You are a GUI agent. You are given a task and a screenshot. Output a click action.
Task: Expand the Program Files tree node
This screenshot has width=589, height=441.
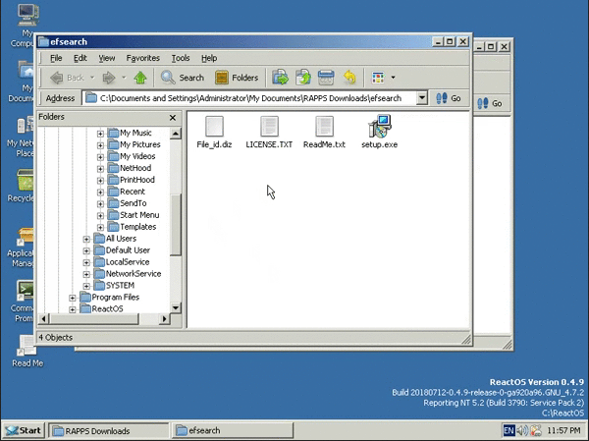(x=73, y=298)
